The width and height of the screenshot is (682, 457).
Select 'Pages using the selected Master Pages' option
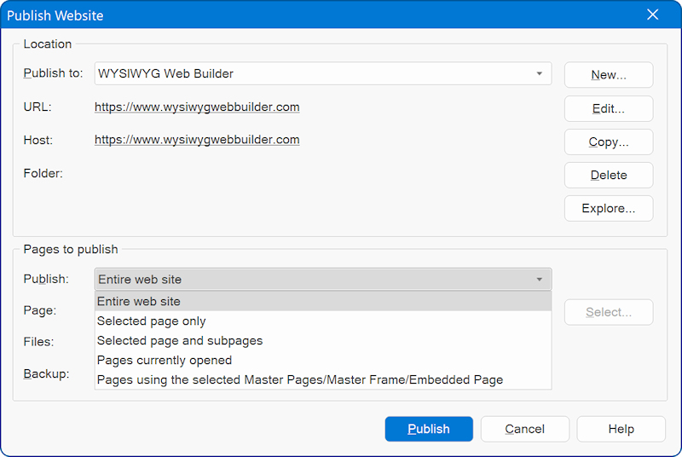coord(300,379)
